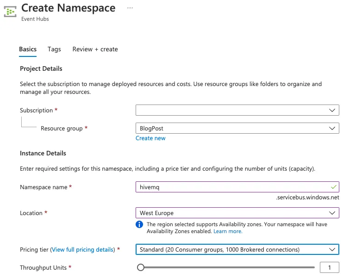Switch to the Tags tab
The width and height of the screenshot is (343, 278).
tap(54, 49)
